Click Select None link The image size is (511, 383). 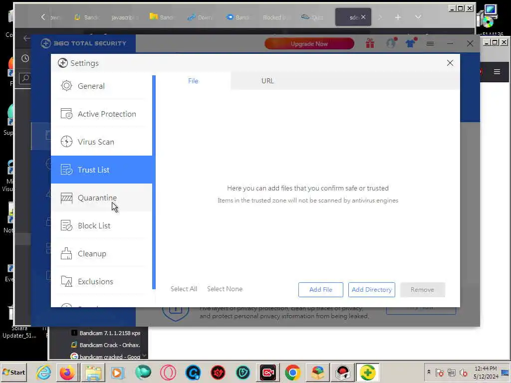[225, 289]
